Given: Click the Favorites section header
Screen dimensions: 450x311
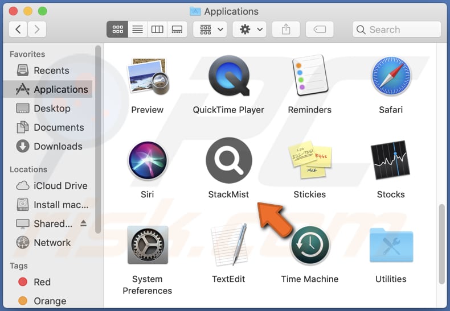Looking at the screenshot, I should click(x=27, y=54).
